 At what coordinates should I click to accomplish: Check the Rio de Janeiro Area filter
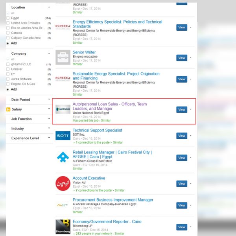[x=8, y=28]
